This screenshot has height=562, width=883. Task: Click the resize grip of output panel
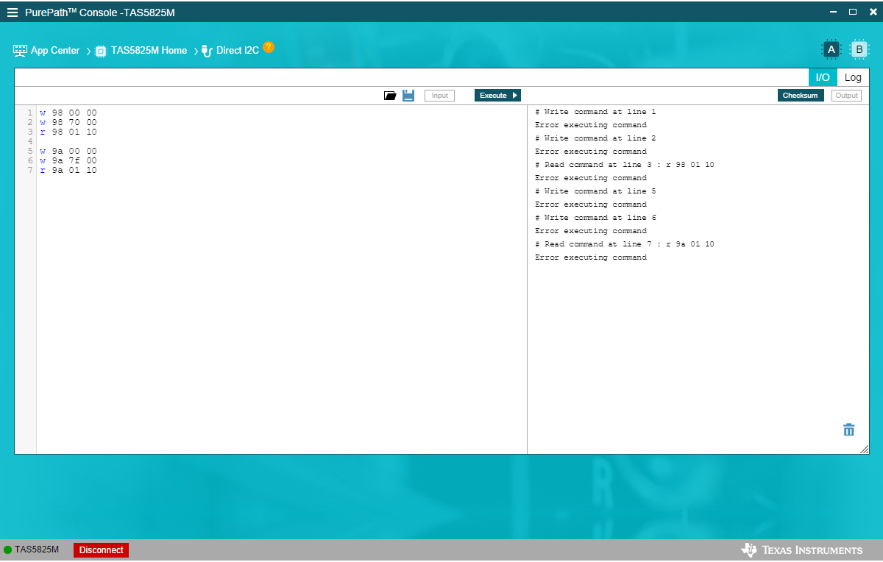(864, 449)
